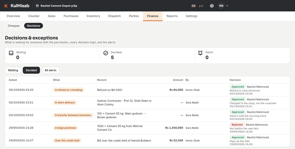Switch to the Inventory tab

point(93,16)
